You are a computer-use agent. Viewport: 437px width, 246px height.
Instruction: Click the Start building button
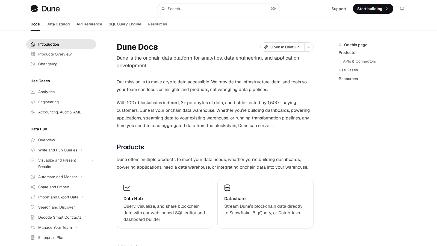pyautogui.click(x=373, y=9)
